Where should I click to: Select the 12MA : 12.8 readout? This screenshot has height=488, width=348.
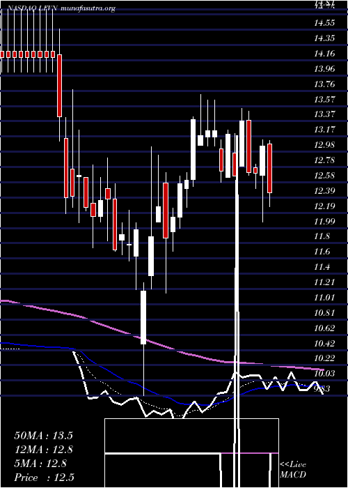[43, 450]
